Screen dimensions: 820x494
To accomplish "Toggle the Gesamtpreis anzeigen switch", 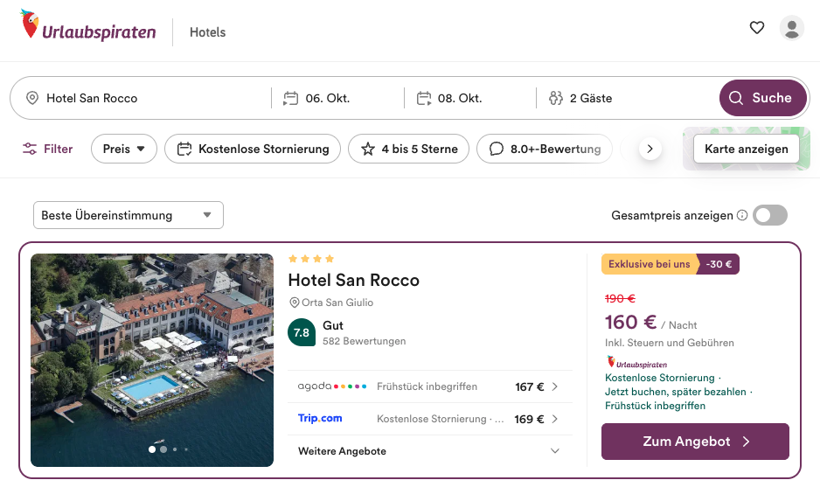I will 770,215.
